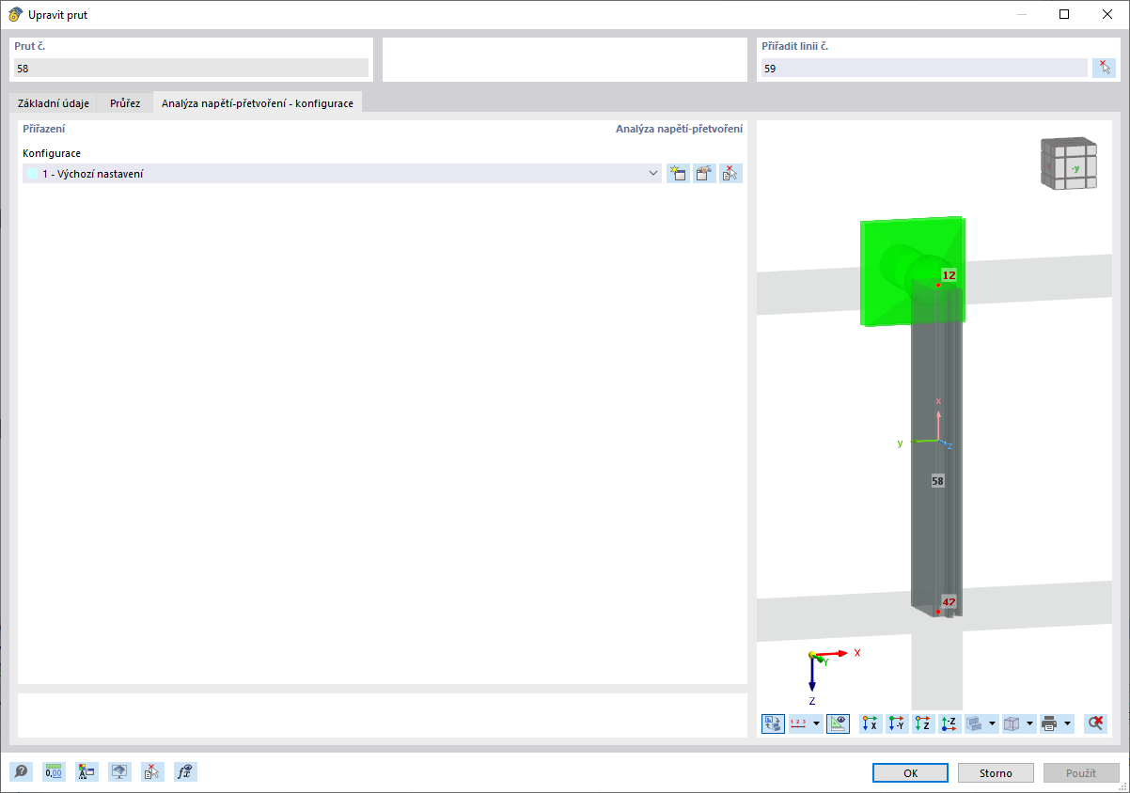This screenshot has height=793, width=1130.
Task: Maximize the Upravit prut window
Action: click(1064, 14)
